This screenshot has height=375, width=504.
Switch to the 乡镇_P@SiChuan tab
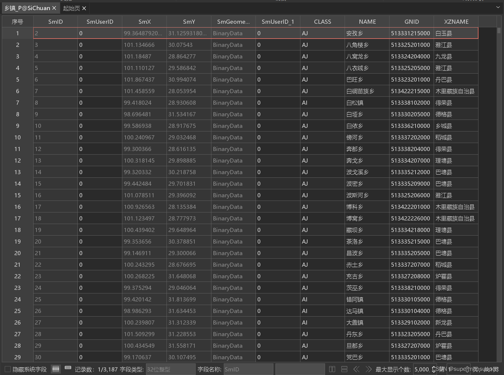point(27,8)
